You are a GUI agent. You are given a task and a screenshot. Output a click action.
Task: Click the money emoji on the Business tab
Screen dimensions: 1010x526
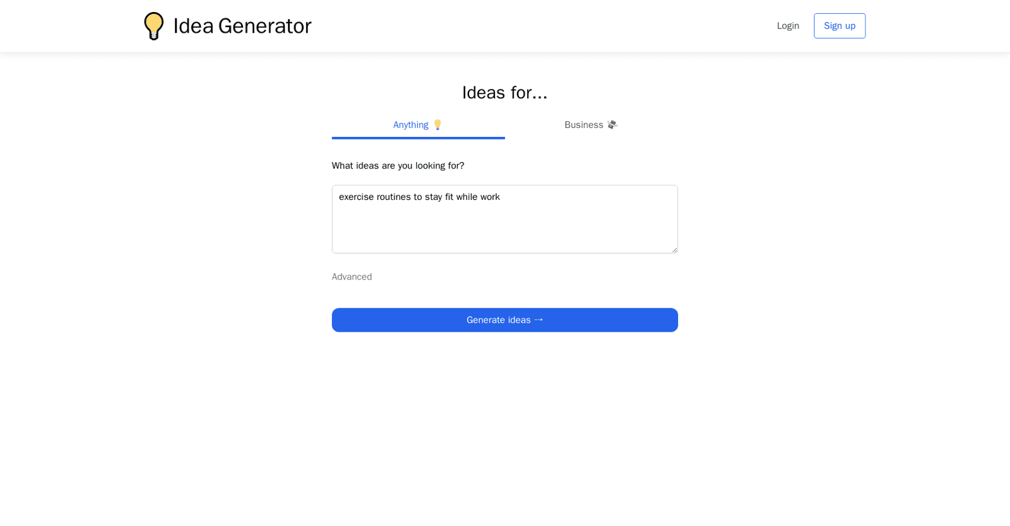[x=611, y=124]
